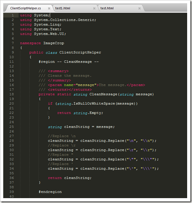Image resolution: width=192 pixels, height=203 pixels.
Task: Close the ClientScriptHelper.cs tab
Action: tap(49, 9)
